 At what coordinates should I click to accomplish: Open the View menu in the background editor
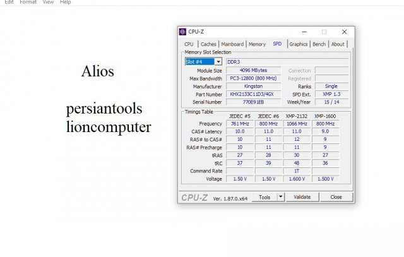pos(48,2)
